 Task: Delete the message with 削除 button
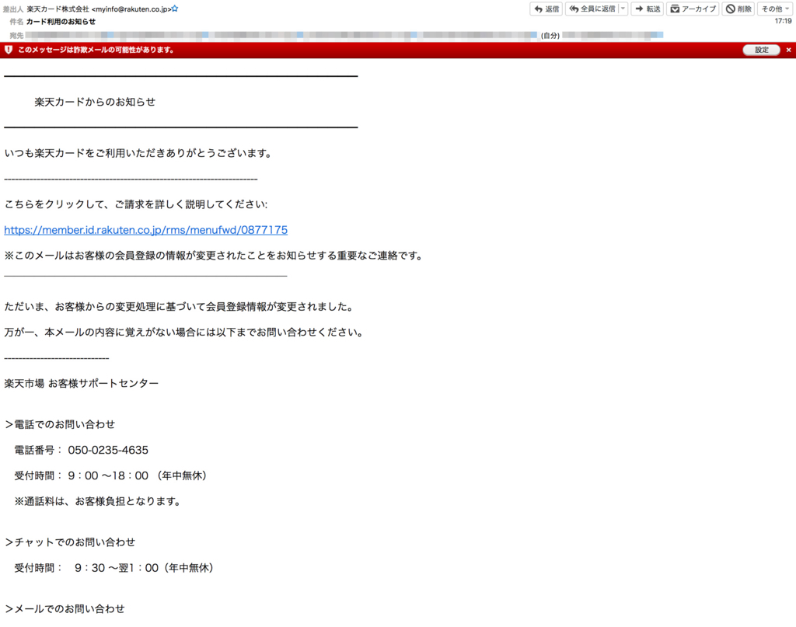click(x=738, y=9)
